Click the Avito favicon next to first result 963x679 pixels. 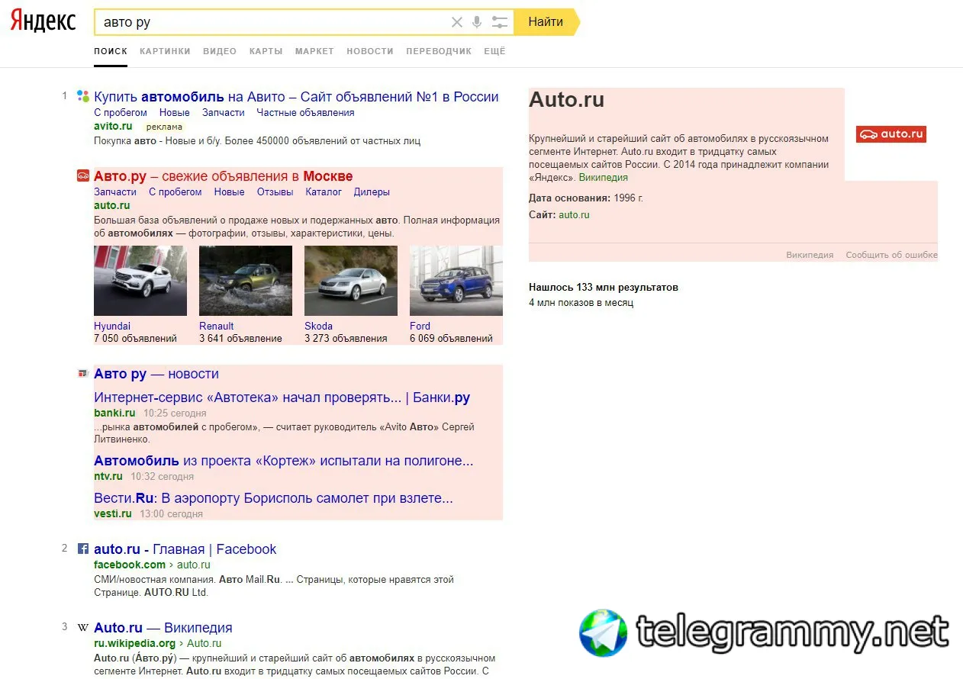[83, 96]
